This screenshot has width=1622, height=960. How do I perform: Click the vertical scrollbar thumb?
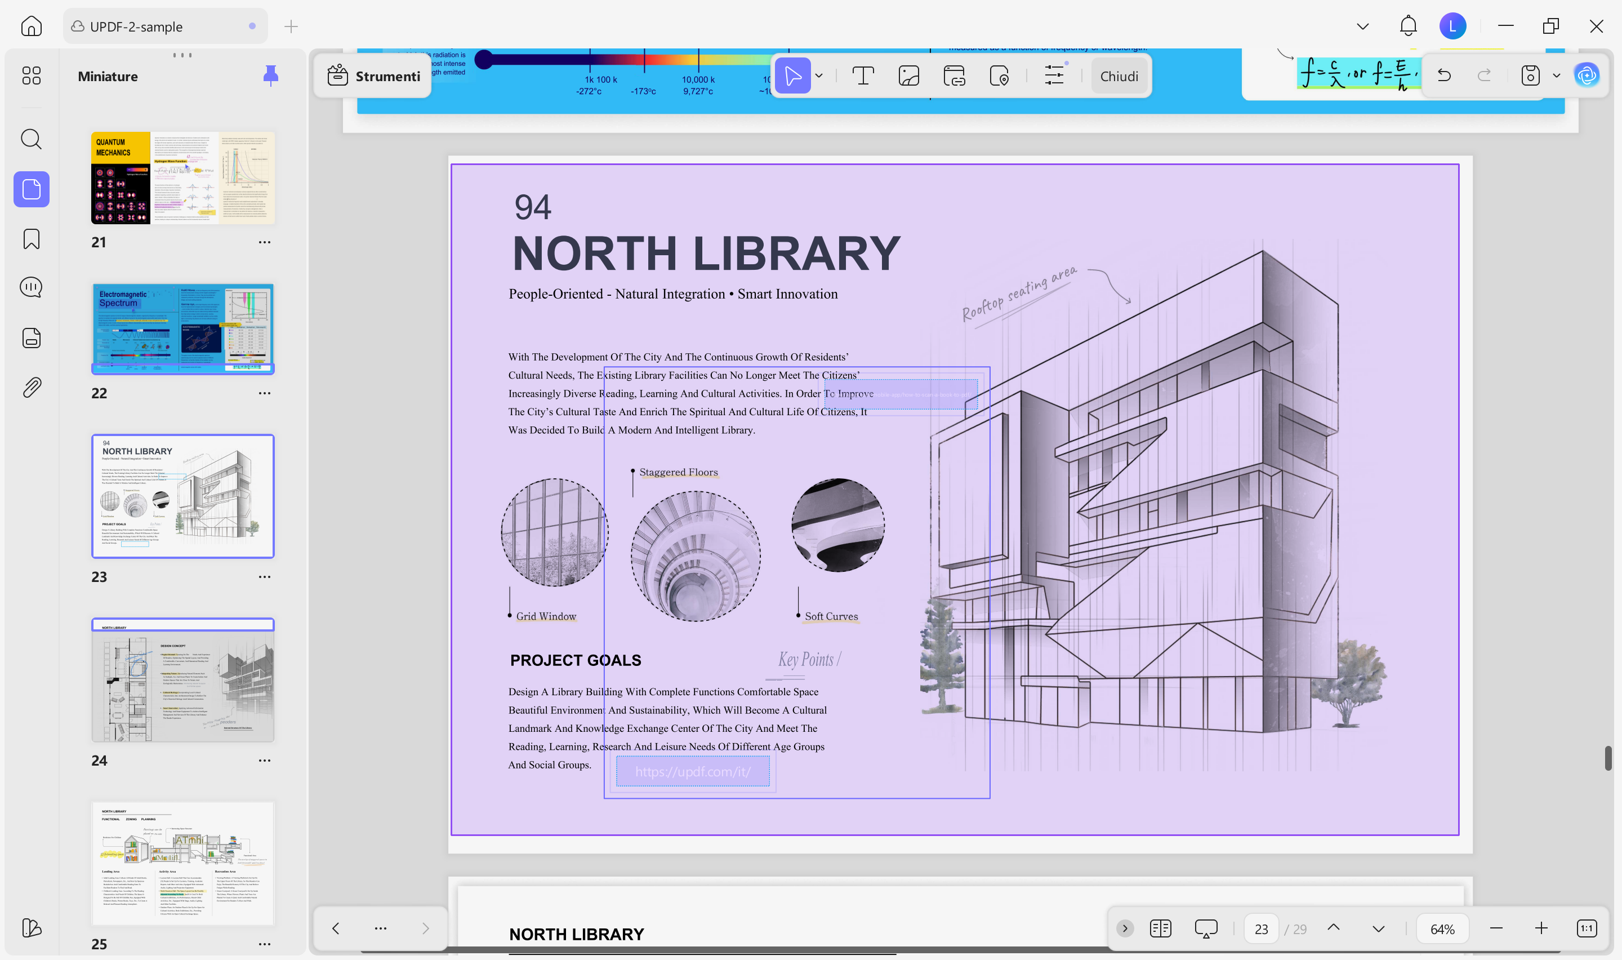(x=1608, y=758)
